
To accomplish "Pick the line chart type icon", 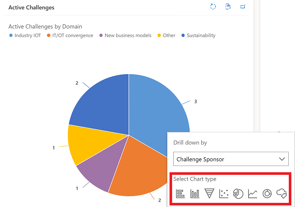I will click(252, 194).
